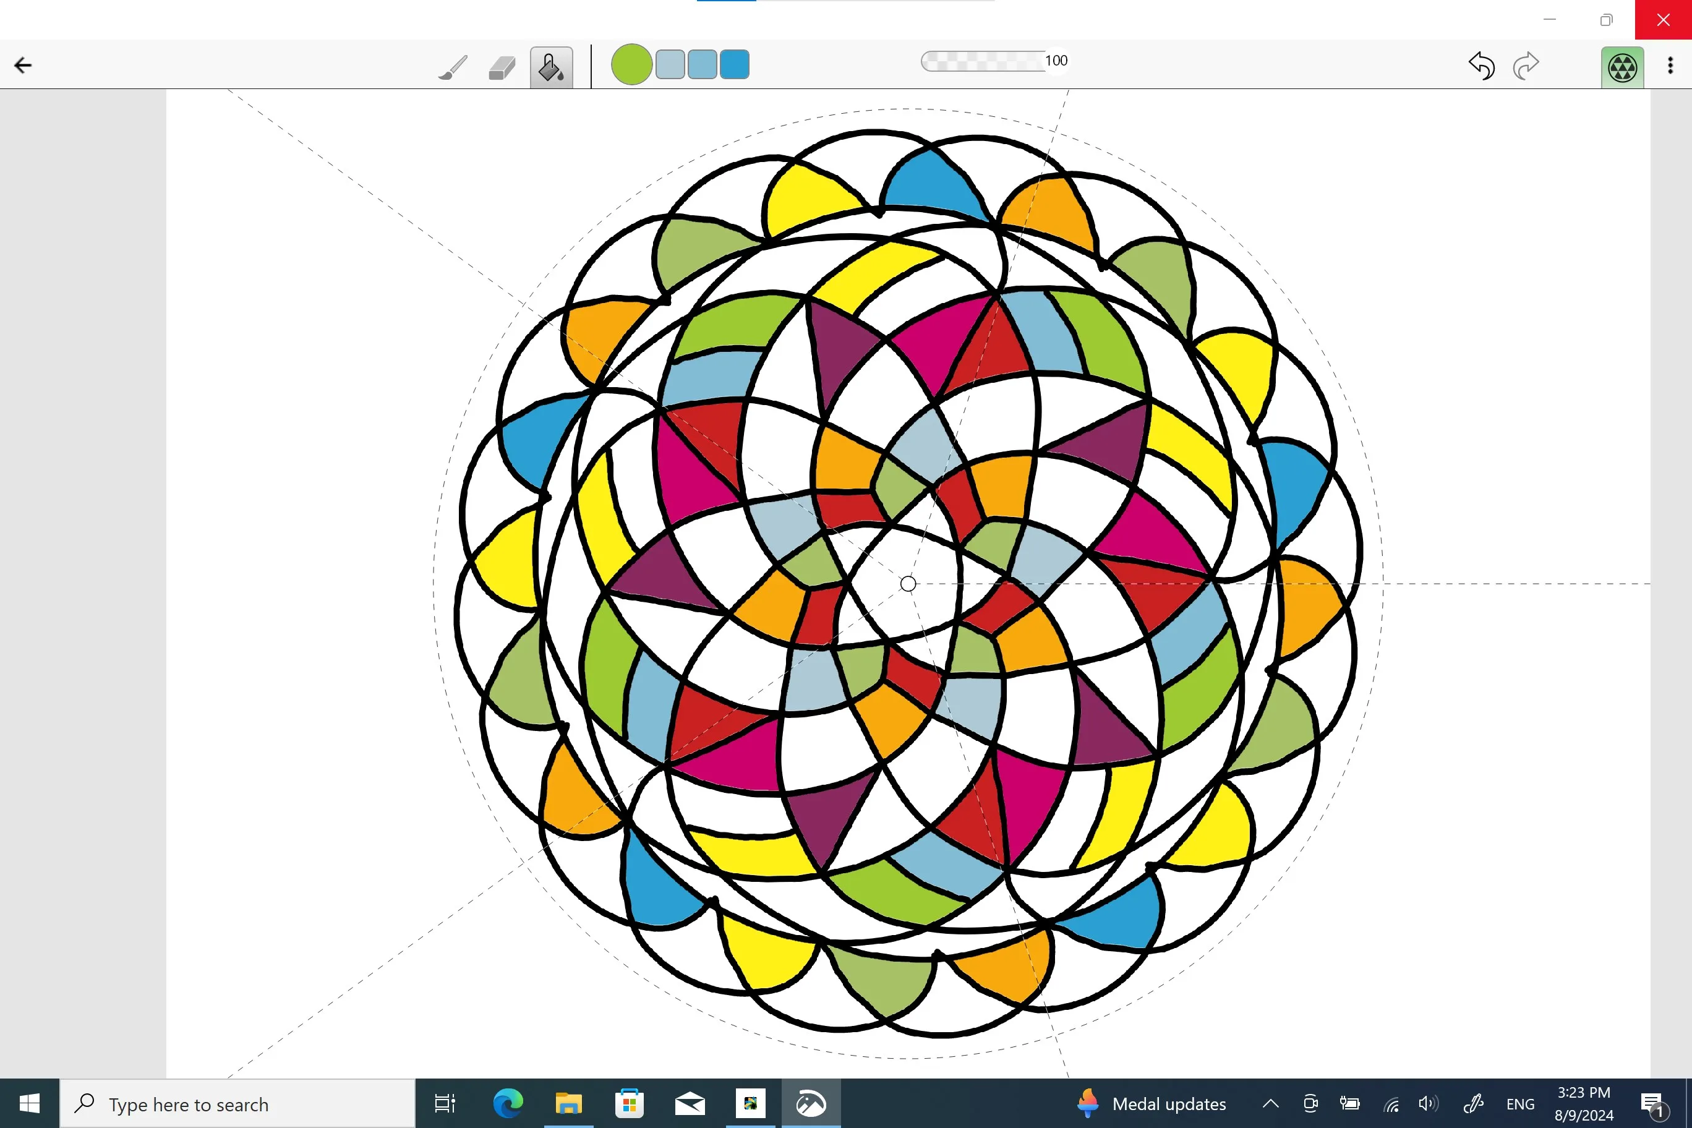Choose the medium light blue swatch
Screen dimensions: 1692x1128
(702, 64)
